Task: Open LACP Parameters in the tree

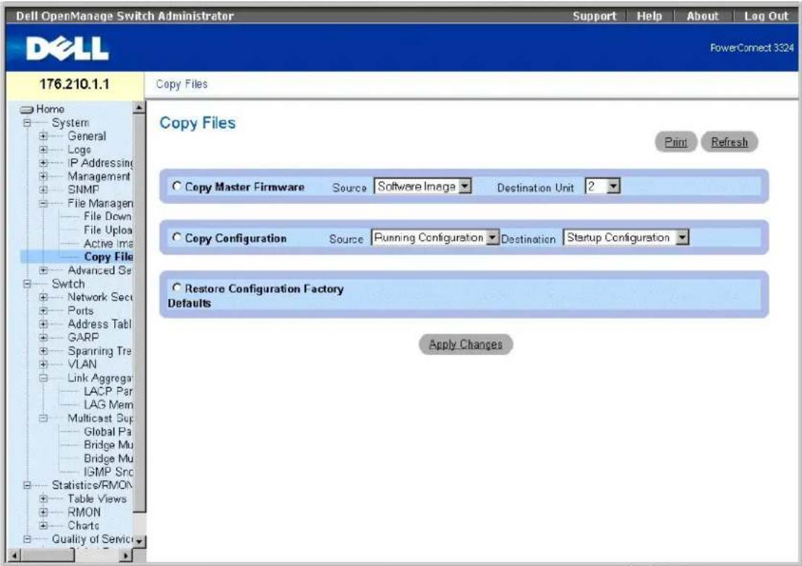Action: point(108,391)
